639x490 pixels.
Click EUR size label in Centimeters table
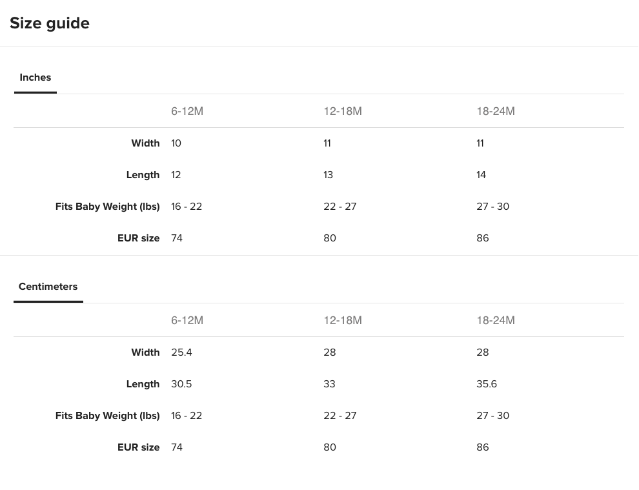139,447
